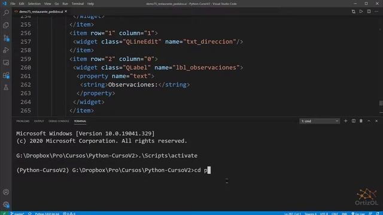Click the Open Changes icon in editor toolbar

coord(354,11)
